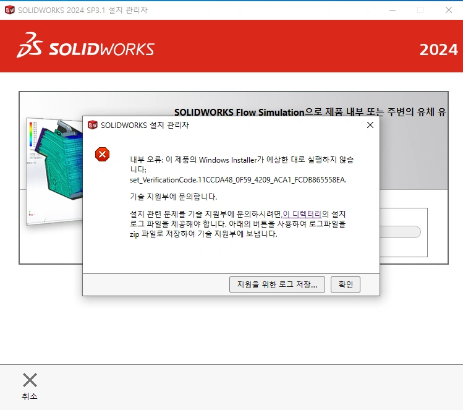Minimize the installation manager window
The width and height of the screenshot is (463, 410).
[393, 10]
